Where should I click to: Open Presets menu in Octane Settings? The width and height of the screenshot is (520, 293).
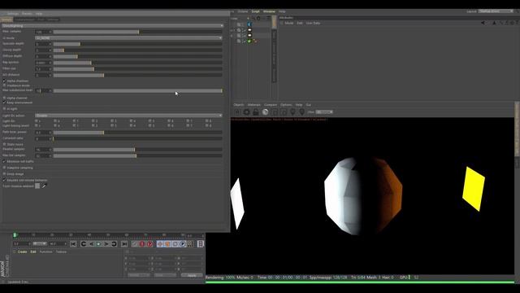coord(27,14)
